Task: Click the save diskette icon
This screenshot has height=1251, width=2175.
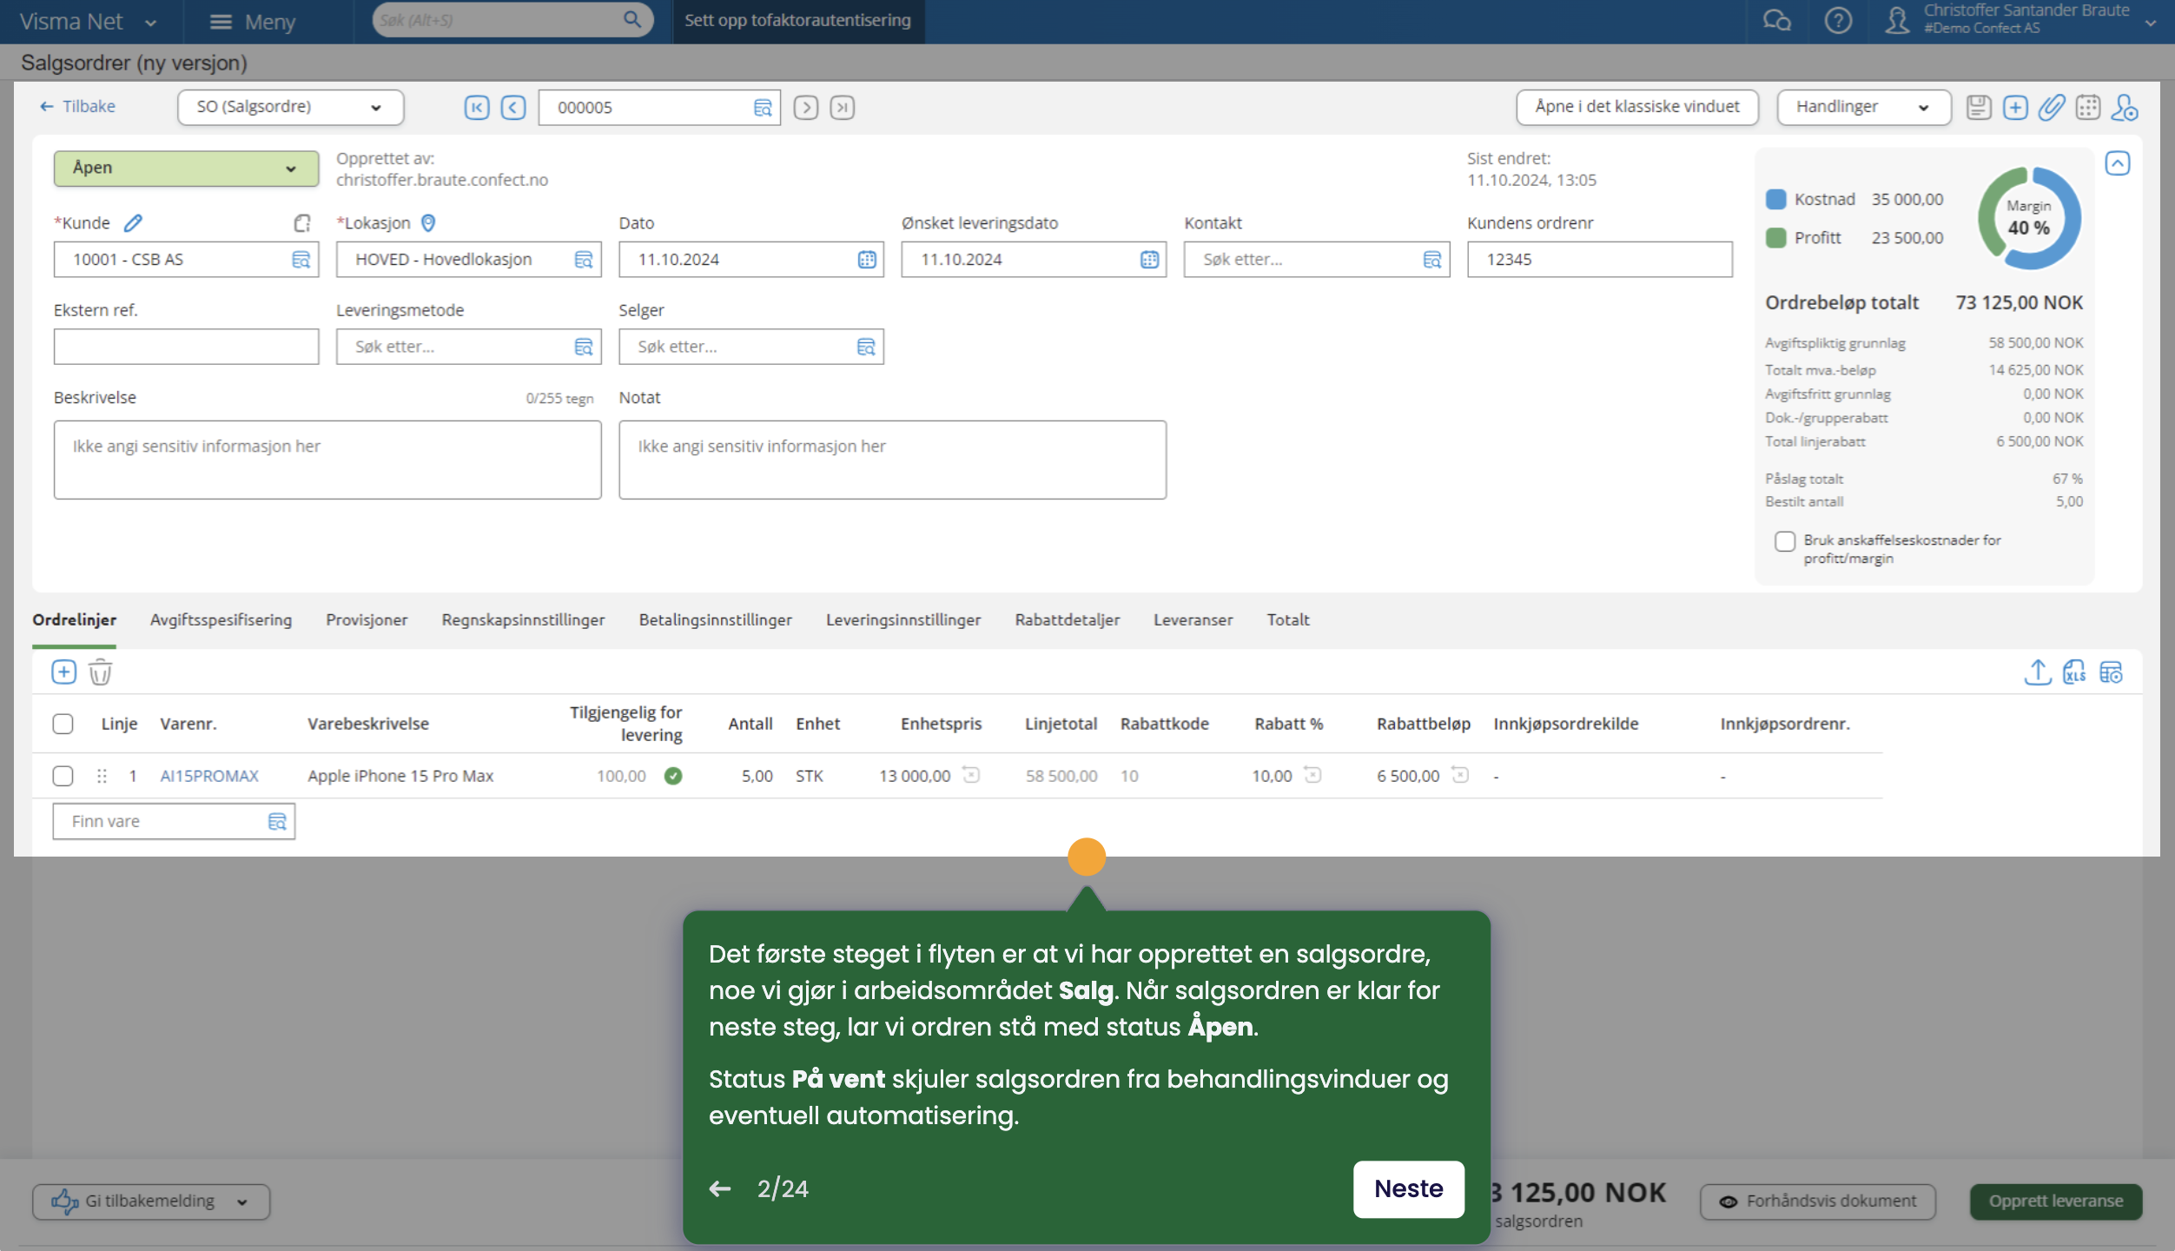Action: [x=1978, y=108]
